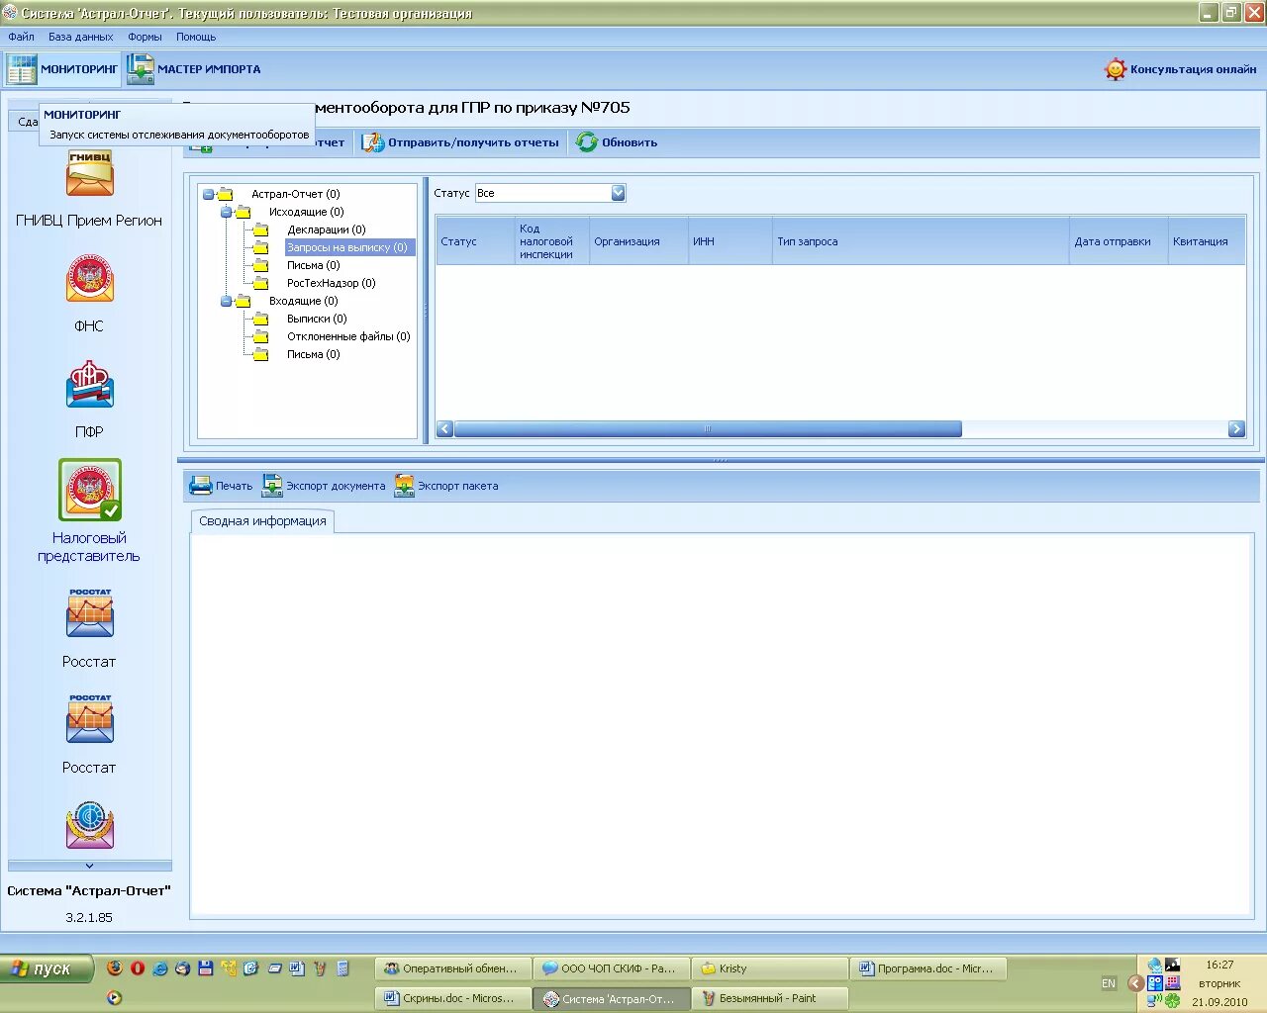
Task: Open the Формы menu
Action: tap(145, 37)
